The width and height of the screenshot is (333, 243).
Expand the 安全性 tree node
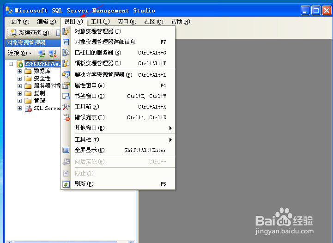click(19, 79)
